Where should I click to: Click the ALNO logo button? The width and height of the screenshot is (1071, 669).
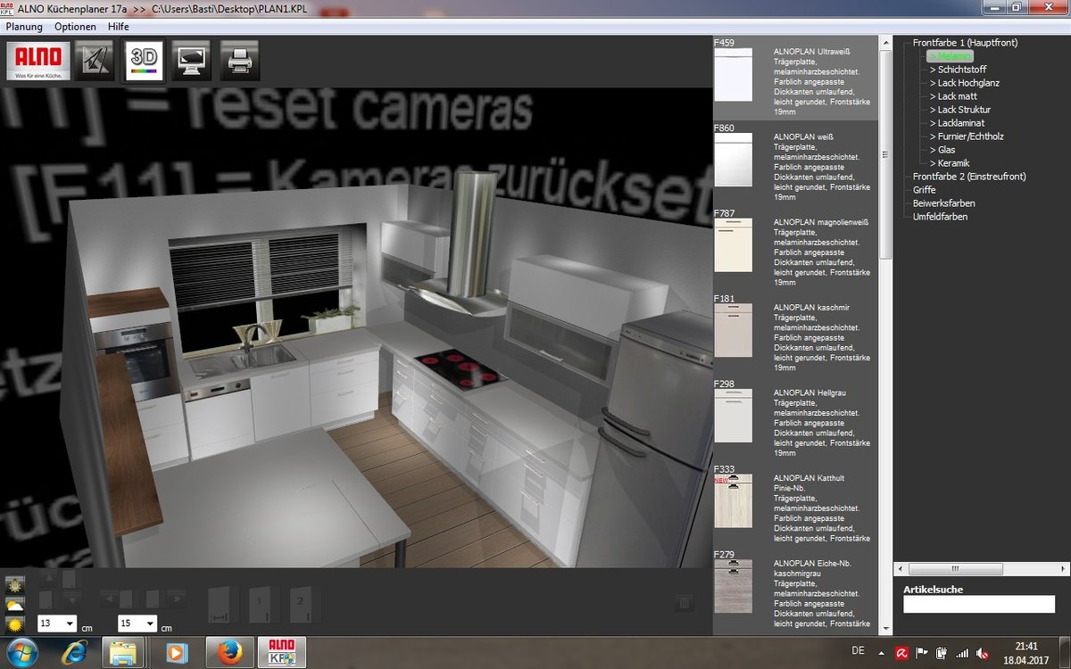38,61
